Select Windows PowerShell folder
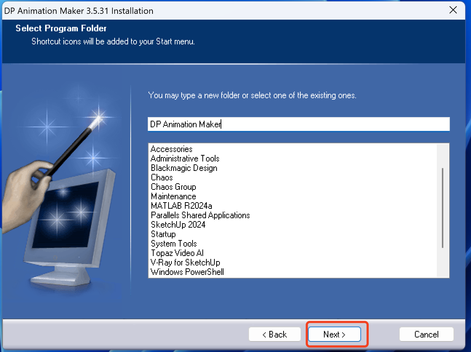Viewport: 471px width, 352px height. [187, 272]
